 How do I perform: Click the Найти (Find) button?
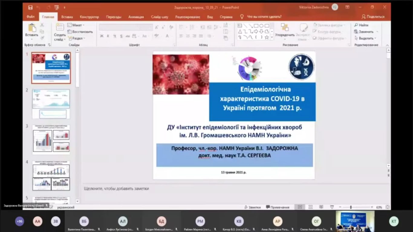[362, 25]
